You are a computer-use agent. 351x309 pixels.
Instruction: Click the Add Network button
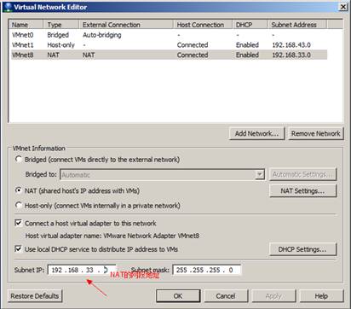[x=256, y=133]
